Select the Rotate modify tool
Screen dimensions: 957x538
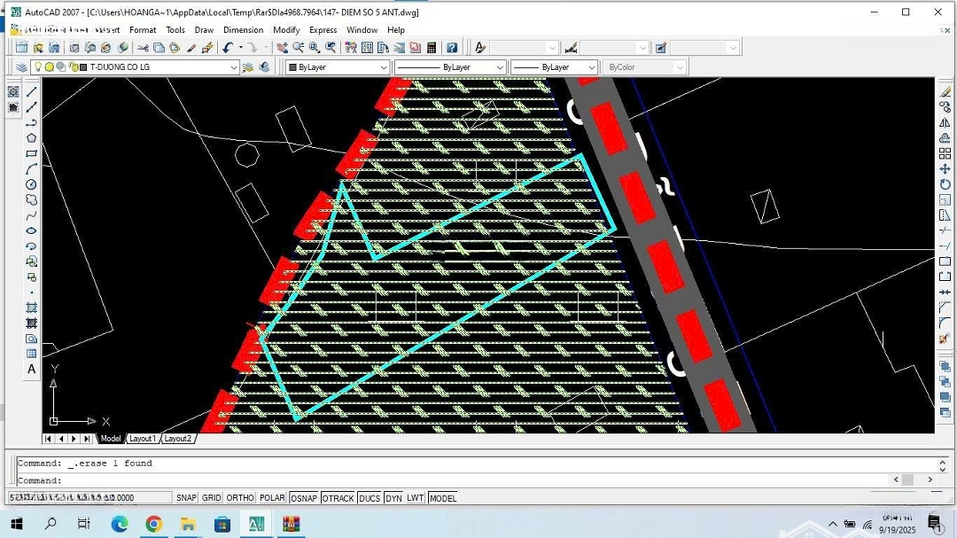(x=945, y=184)
